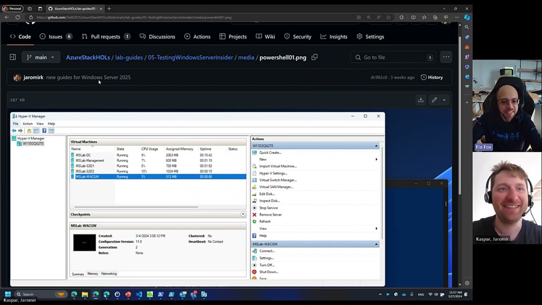Open the lab-guides breadcrumb link
This screenshot has width=542, height=305.
tap(129, 57)
